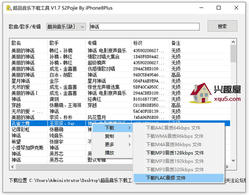Choose 下载FLAC音频 文件 option
Viewport: 249px width, 195px height.
[179, 178]
